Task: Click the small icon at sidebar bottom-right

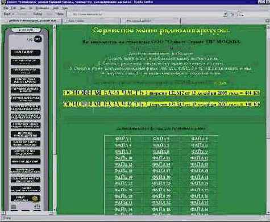Action: (x=37, y=207)
